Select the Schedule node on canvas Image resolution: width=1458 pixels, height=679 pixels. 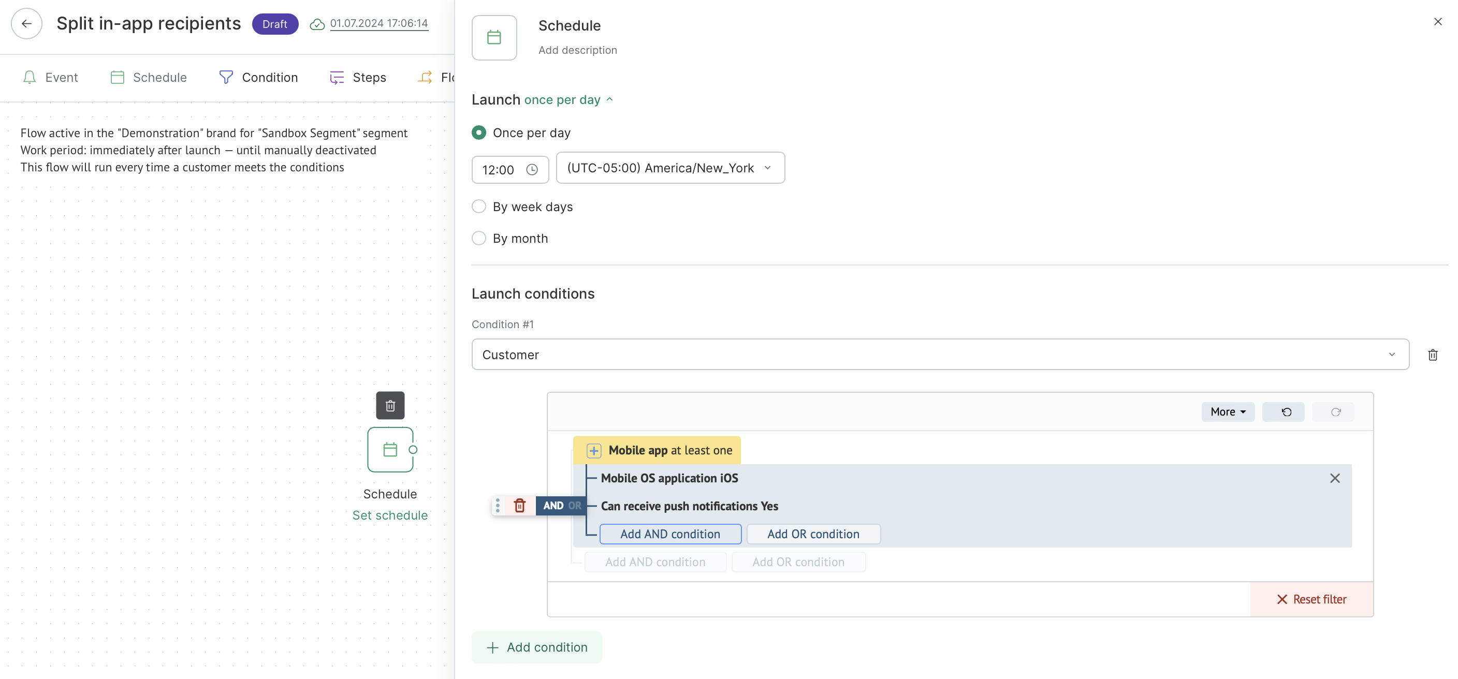click(x=390, y=450)
